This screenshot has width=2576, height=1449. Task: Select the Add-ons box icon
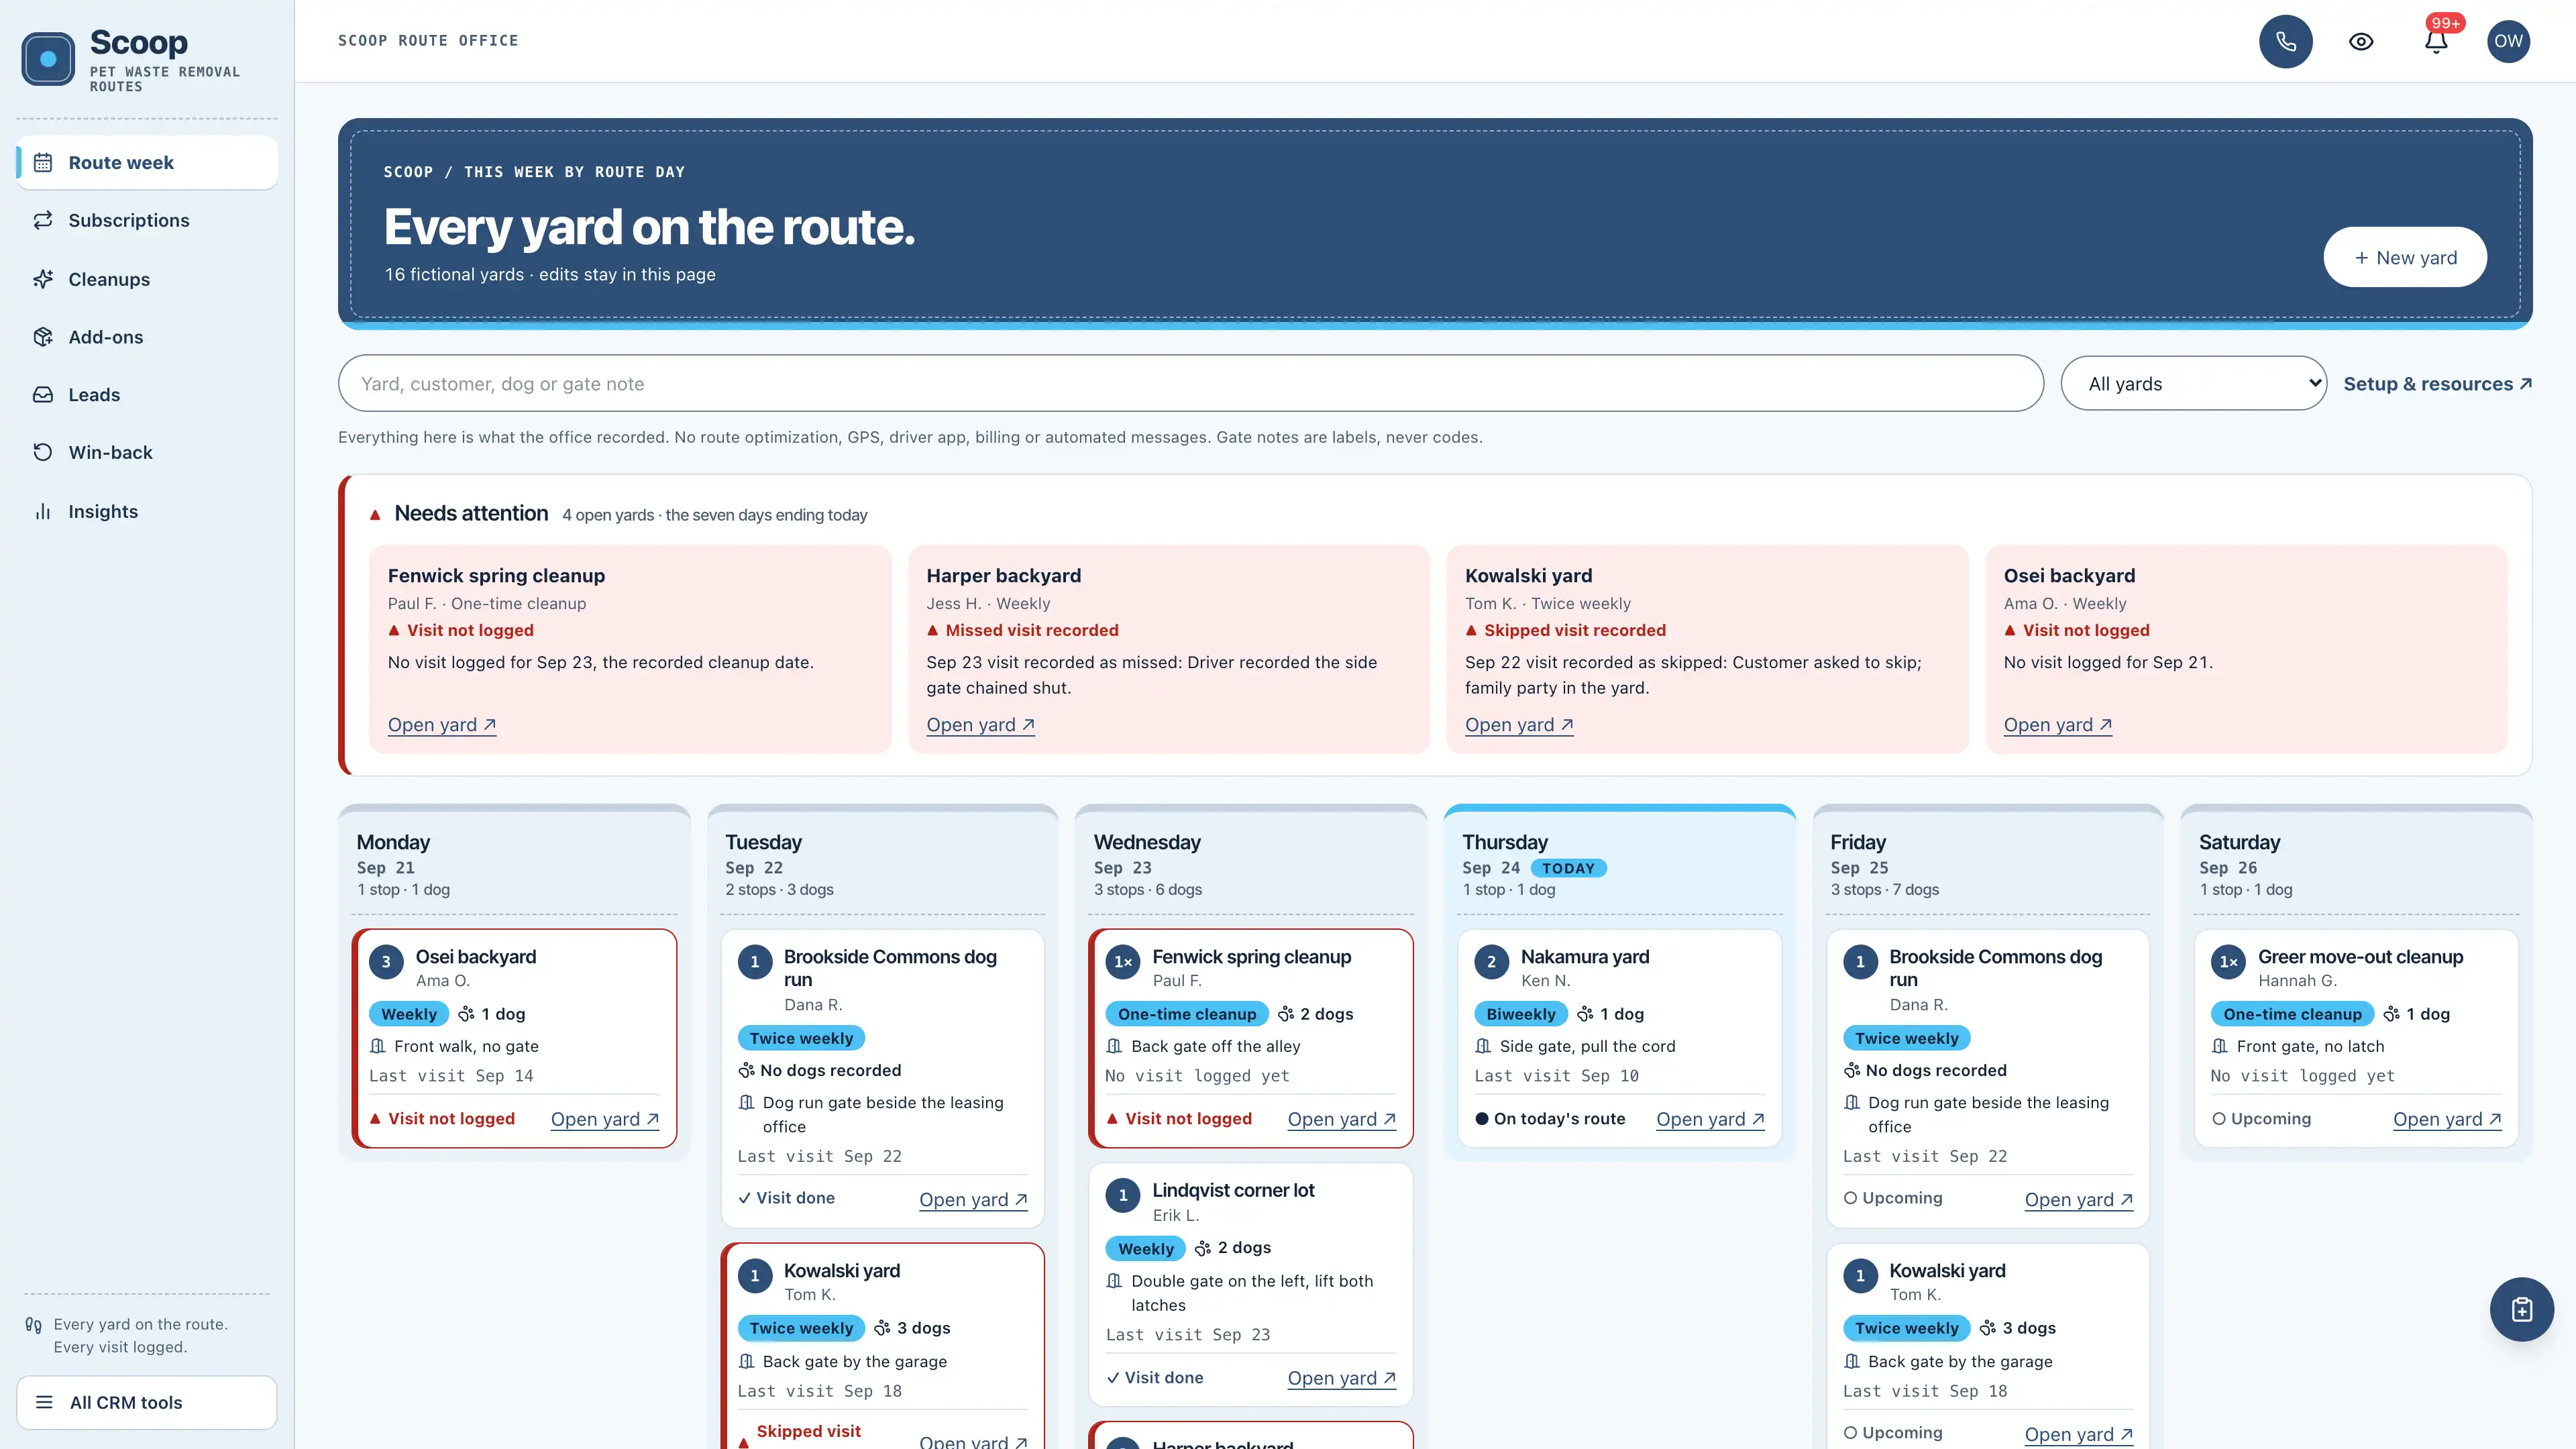click(x=43, y=337)
